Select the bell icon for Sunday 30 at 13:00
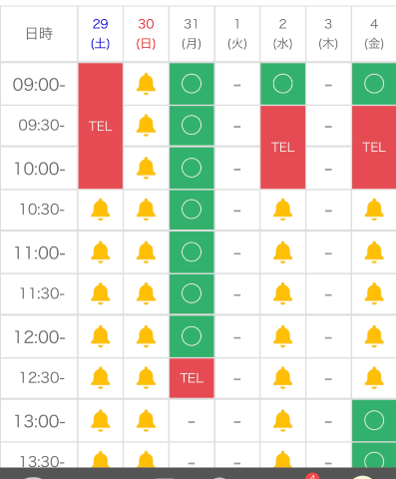The height and width of the screenshot is (479, 396). 146,420
